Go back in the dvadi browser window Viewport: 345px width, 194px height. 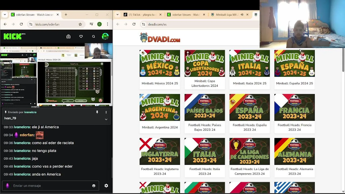coord(118,24)
